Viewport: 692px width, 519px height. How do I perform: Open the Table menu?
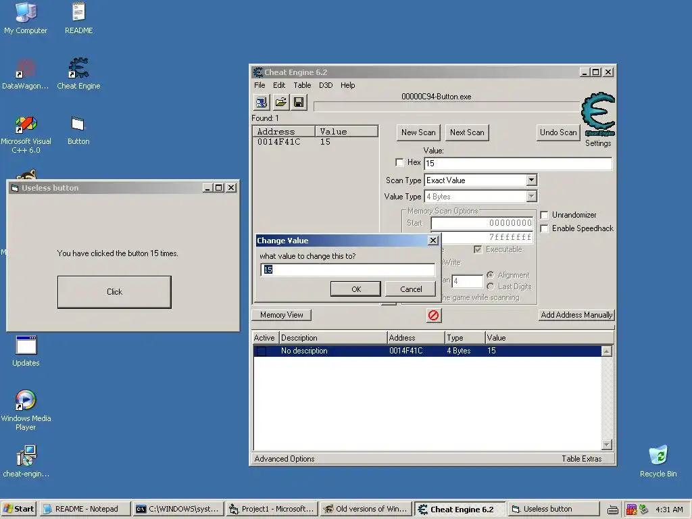(302, 85)
